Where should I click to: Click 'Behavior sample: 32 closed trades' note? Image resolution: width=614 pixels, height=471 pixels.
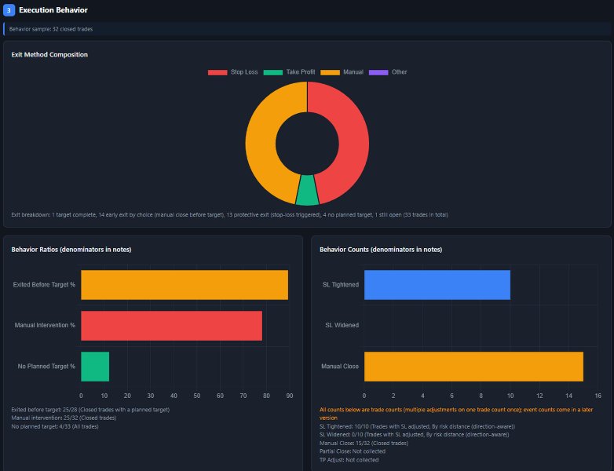pyautogui.click(x=51, y=29)
